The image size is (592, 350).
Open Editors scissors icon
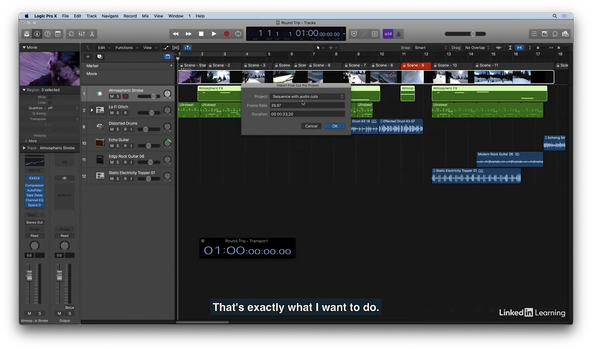click(92, 34)
